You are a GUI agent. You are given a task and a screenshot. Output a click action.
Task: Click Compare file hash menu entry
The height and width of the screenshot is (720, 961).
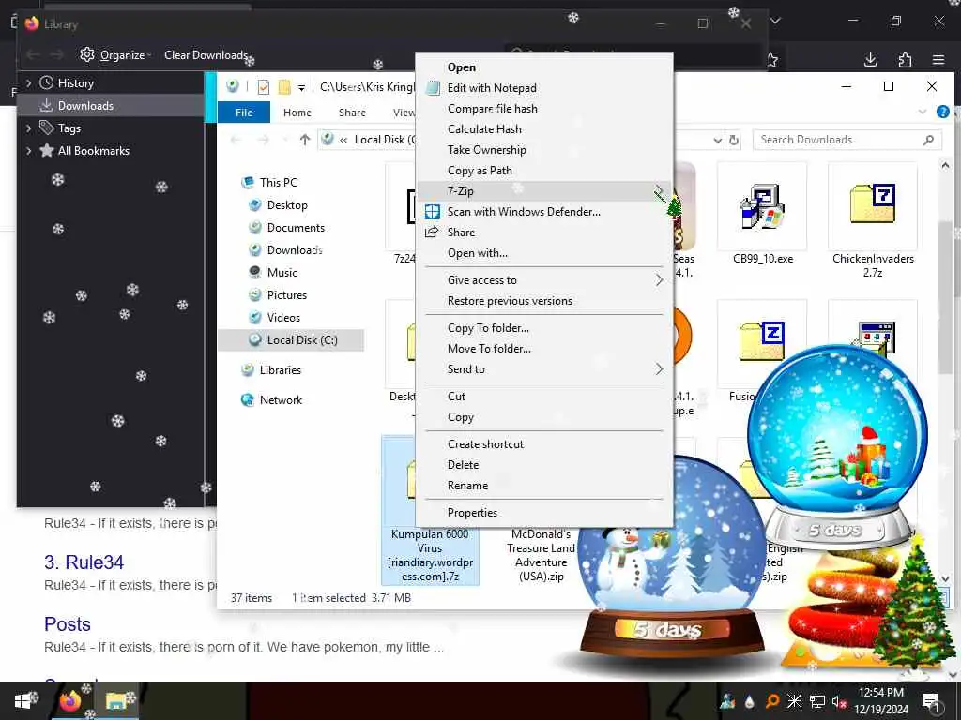pyautogui.click(x=492, y=109)
